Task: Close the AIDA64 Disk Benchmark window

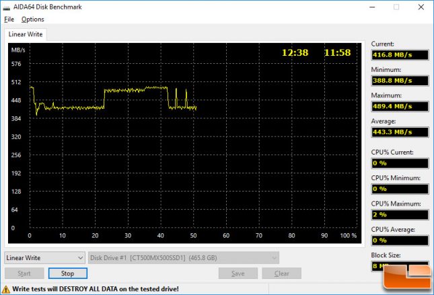Action: (421, 7)
